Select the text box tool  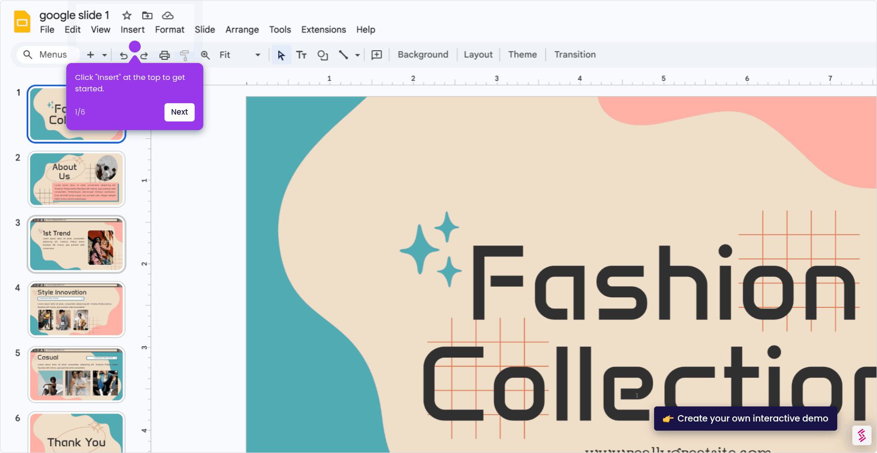pos(301,55)
